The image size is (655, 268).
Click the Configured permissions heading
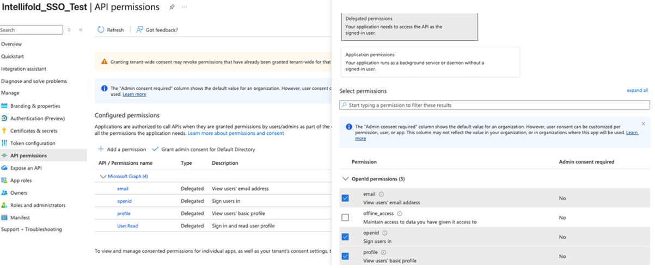pyautogui.click(x=127, y=115)
